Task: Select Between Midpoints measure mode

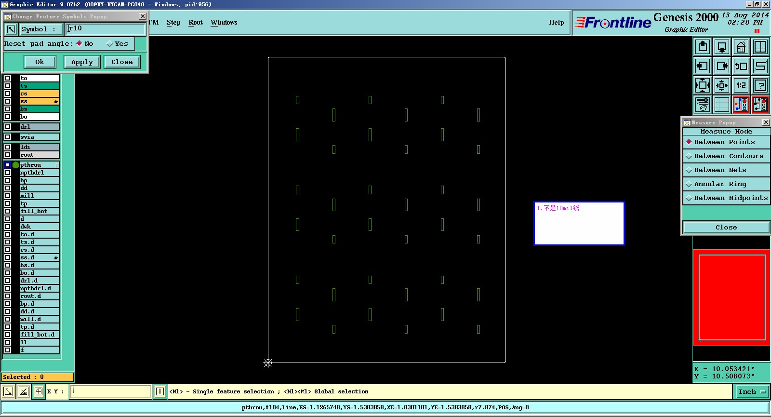Action: (726, 198)
